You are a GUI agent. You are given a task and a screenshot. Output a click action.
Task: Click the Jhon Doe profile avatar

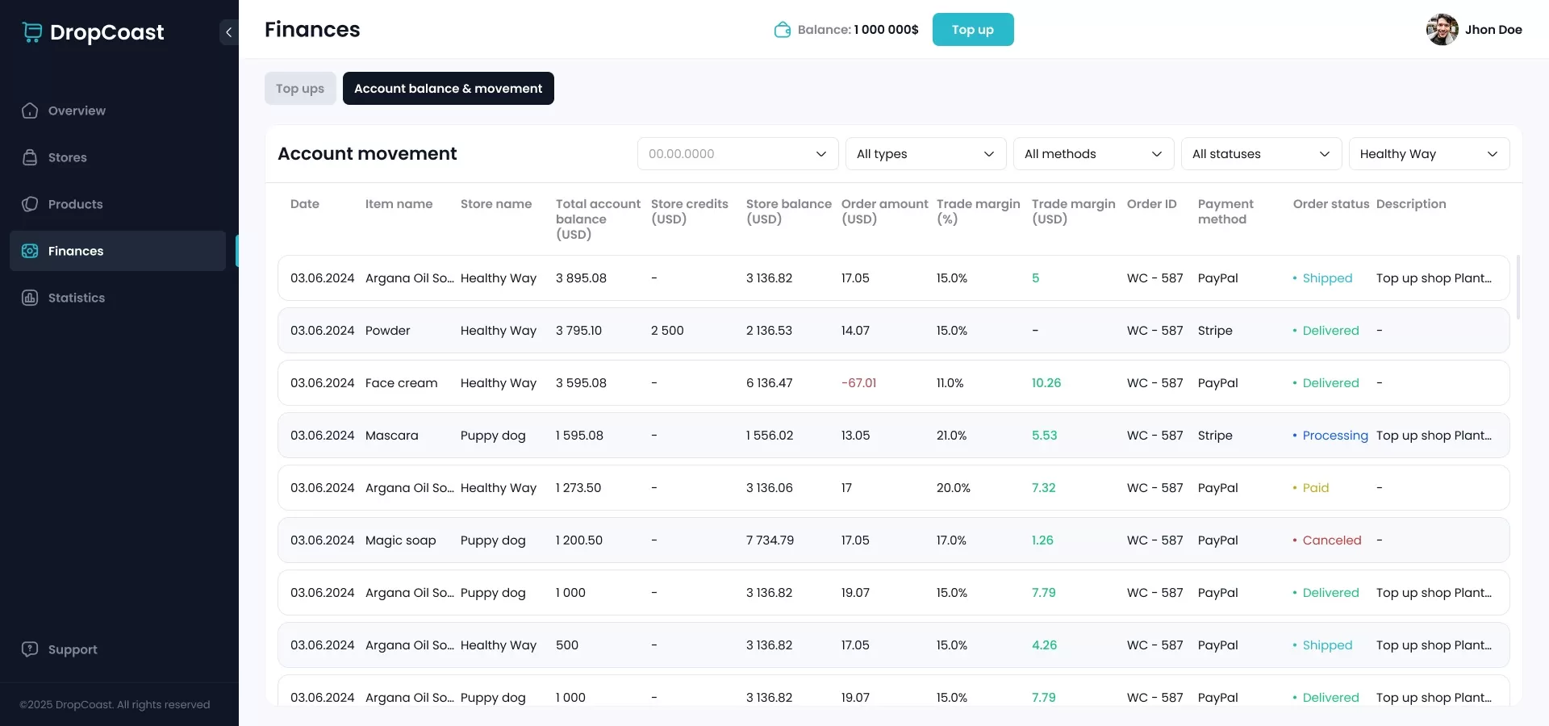[1443, 29]
